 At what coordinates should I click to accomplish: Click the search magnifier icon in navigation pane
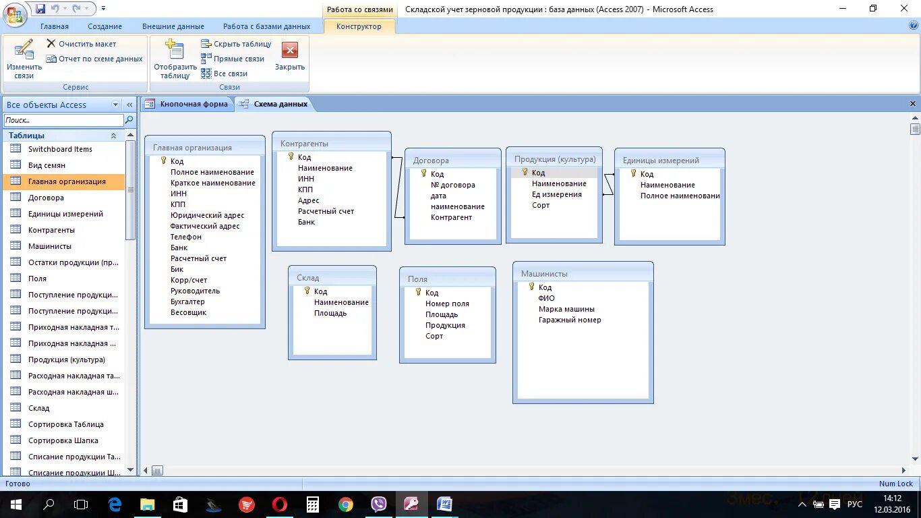click(129, 120)
